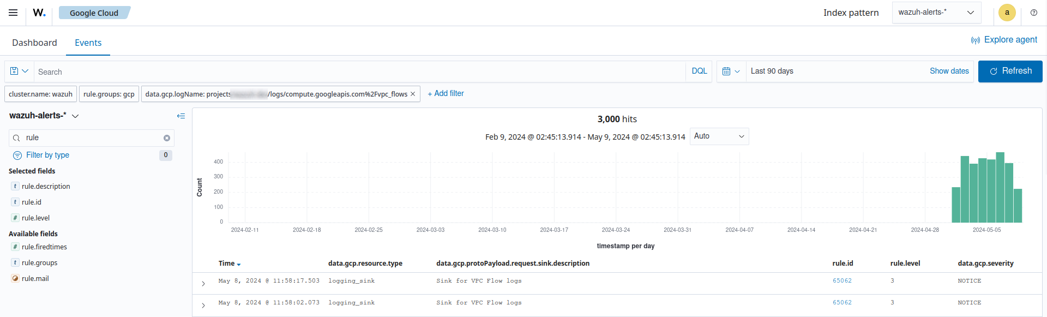Click Filter by type button
1047x317 pixels.
[47, 155]
